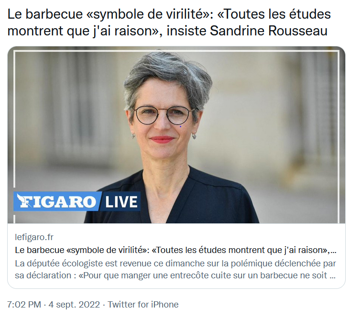Click the tweet headline's first line

[169, 14]
